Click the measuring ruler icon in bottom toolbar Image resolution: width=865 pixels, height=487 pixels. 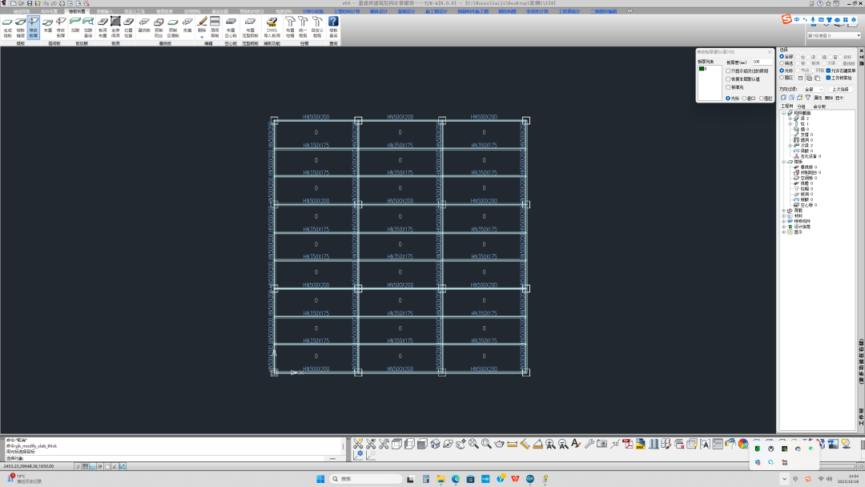coord(512,444)
